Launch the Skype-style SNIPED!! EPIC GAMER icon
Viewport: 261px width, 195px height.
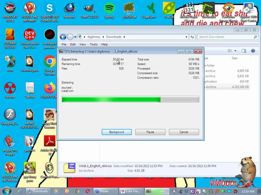pos(50,12)
